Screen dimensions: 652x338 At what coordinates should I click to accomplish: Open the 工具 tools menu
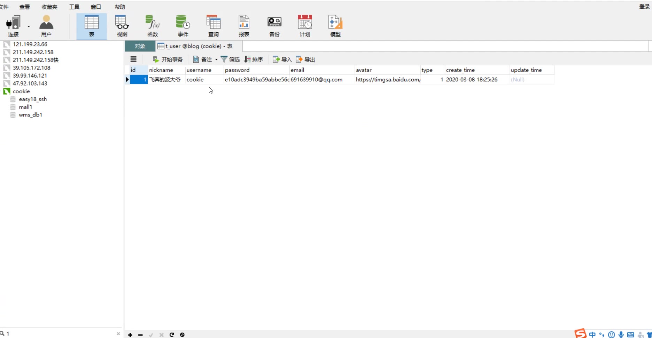click(x=74, y=7)
